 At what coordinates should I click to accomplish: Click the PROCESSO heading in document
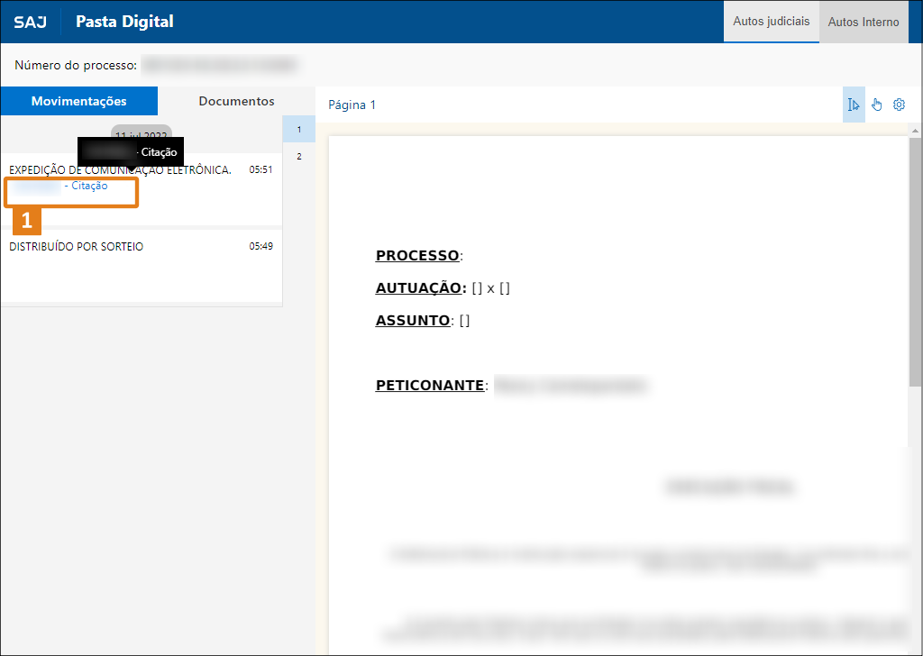[x=417, y=255]
